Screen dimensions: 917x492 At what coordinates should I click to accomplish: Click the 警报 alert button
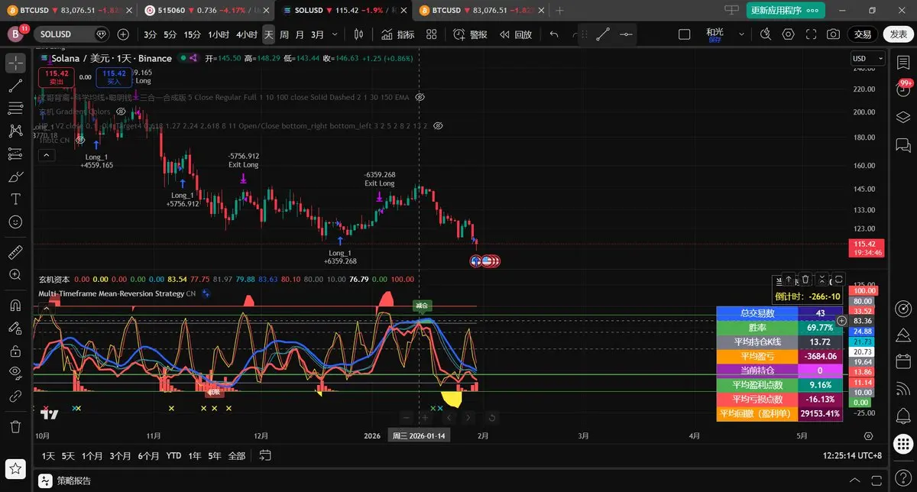tap(470, 34)
